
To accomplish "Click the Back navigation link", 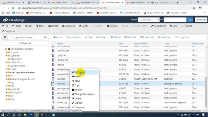I will pos(89,37).
